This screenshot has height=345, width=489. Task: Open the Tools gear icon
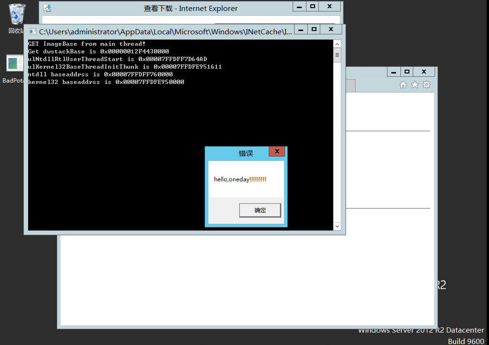click(427, 84)
